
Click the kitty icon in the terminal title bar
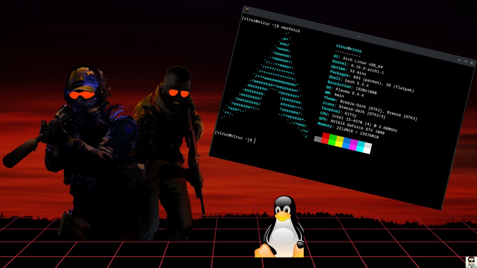tap(247, 10)
